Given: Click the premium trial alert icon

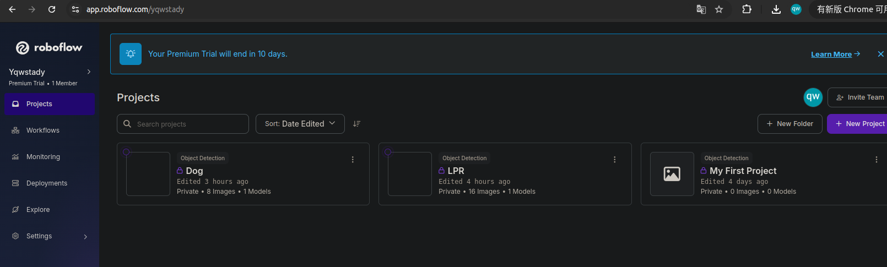Looking at the screenshot, I should (131, 54).
